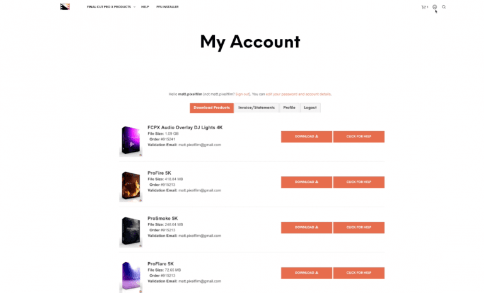Screen dimensions: 484x293
Task: Follow edit your password and account details link
Action: tap(298, 94)
